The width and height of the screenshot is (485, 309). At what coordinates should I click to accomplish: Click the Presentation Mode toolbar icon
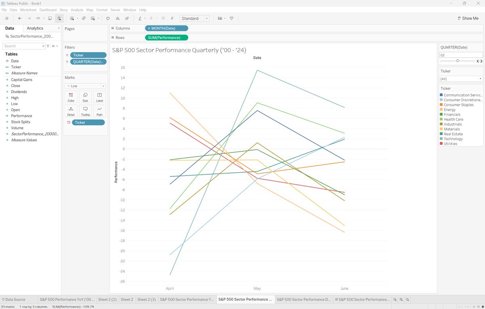(232, 18)
